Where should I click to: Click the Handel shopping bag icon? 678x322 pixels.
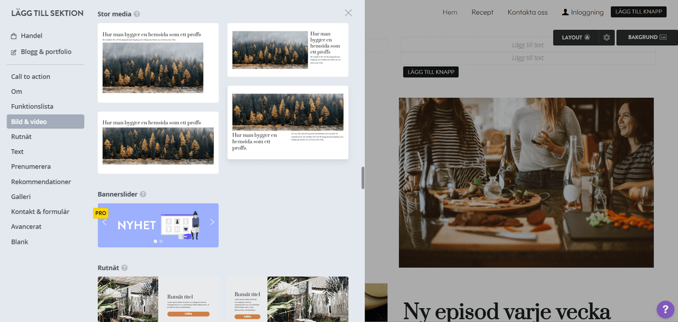coord(14,36)
